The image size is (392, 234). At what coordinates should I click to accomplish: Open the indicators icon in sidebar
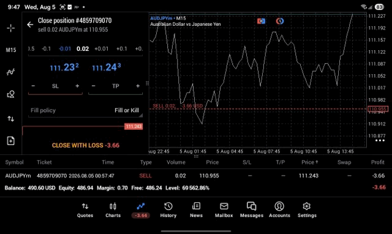10,72
